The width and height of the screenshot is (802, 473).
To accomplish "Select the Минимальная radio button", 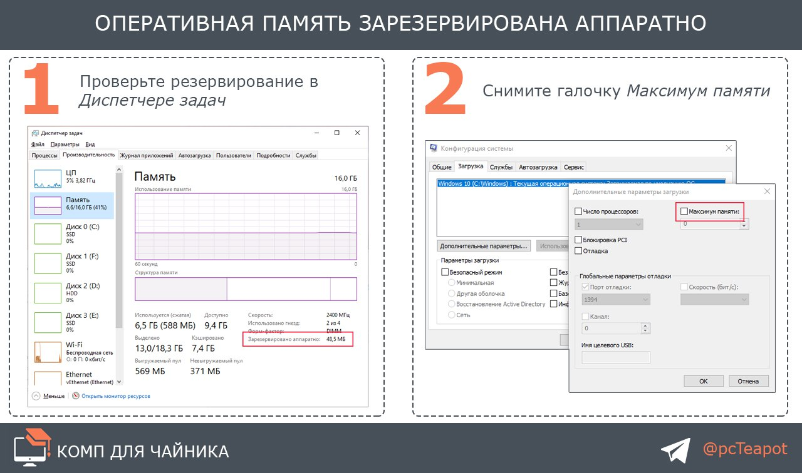I will tap(451, 283).
